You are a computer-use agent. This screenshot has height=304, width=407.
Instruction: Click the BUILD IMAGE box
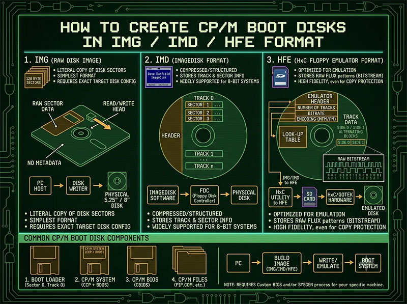tap(282, 263)
